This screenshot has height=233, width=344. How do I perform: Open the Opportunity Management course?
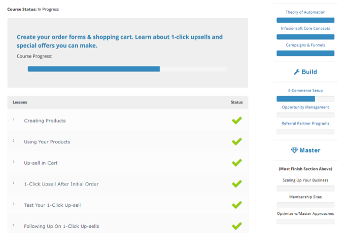tap(305, 107)
